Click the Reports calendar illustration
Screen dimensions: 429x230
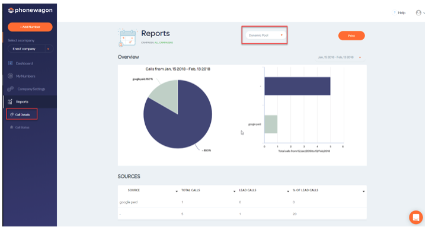[x=127, y=37]
